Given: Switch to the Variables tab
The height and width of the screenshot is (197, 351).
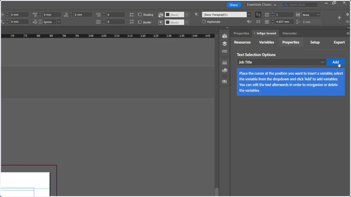Looking at the screenshot, I should point(266,42).
